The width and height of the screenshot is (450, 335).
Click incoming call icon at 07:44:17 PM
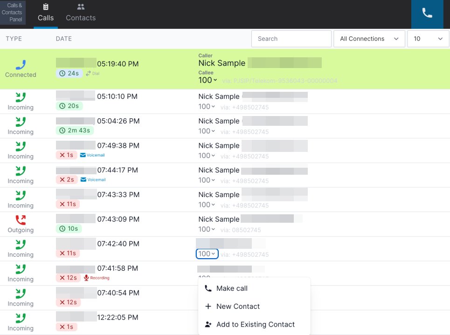(21, 171)
